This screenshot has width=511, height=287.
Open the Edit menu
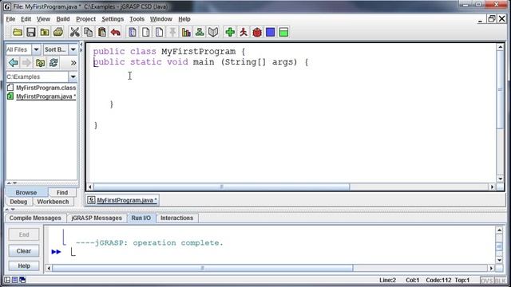click(x=26, y=19)
